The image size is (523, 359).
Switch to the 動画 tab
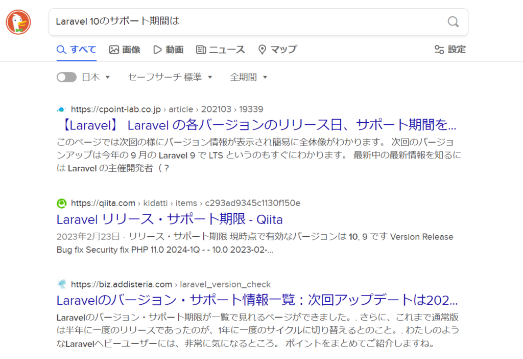click(x=169, y=50)
